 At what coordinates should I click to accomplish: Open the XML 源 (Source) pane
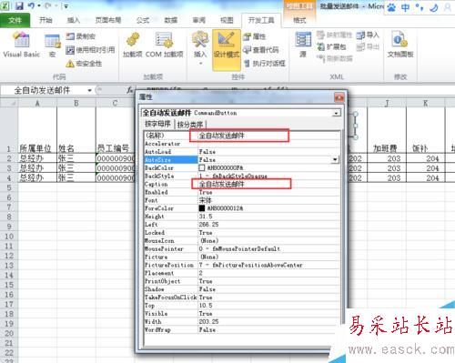303,45
